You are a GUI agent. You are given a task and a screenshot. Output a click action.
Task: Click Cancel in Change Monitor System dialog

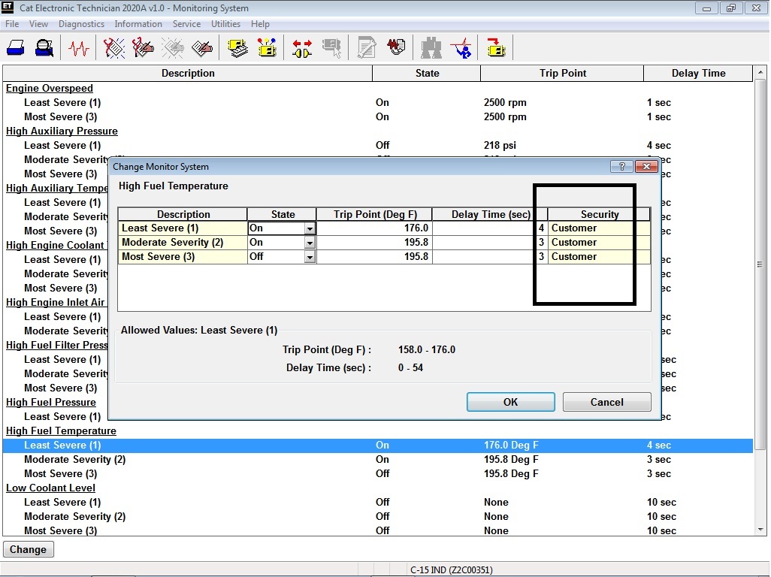[606, 402]
